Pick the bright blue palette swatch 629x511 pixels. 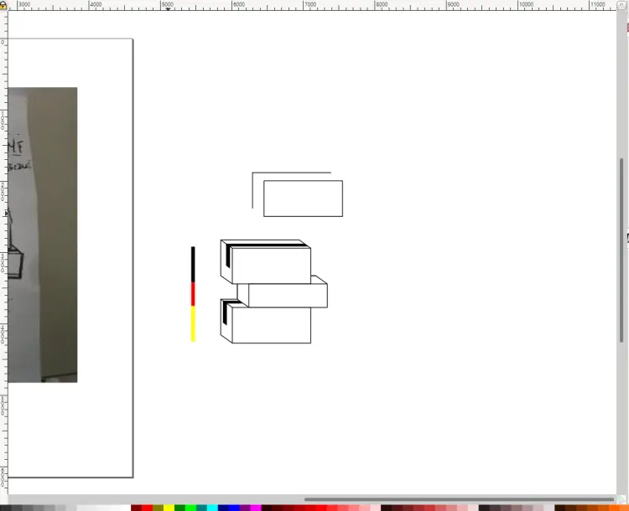[234, 508]
